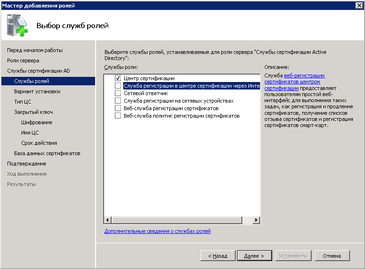
Task: Select Службы сертификации AD in sidebar
Action: pyautogui.click(x=38, y=71)
